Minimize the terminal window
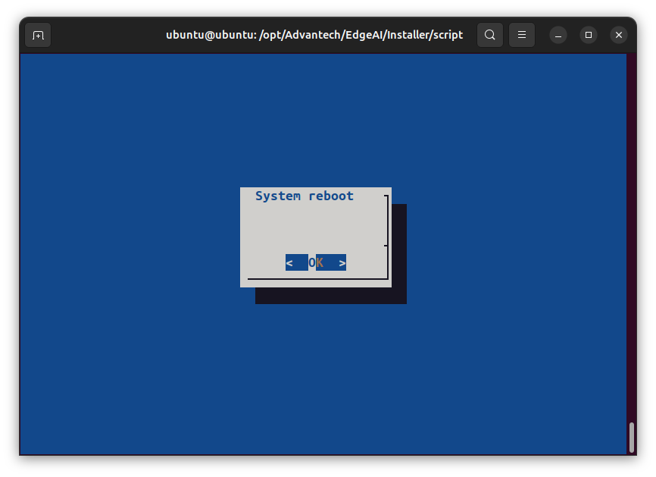Screen dimensions: 656x477 click(x=558, y=35)
